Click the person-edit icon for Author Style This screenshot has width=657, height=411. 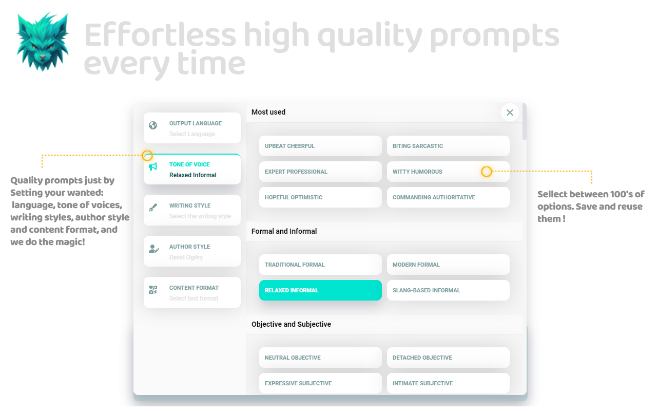153,249
